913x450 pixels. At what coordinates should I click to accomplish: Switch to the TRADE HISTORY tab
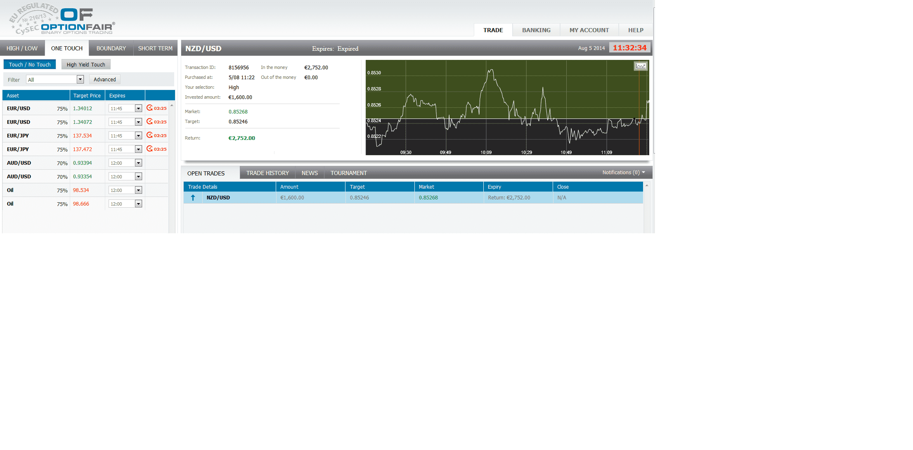click(267, 173)
